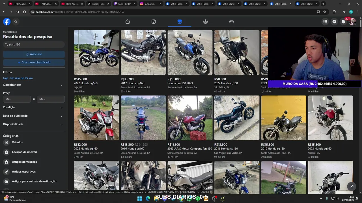
Task: Open R$15.500 2023 Honda cg160 Nazaré photo
Action: (x=330, y=118)
